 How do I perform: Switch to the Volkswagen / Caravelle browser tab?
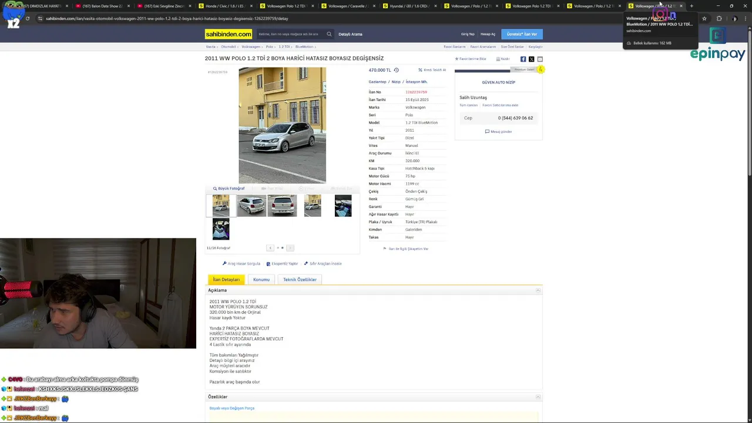coord(348,6)
